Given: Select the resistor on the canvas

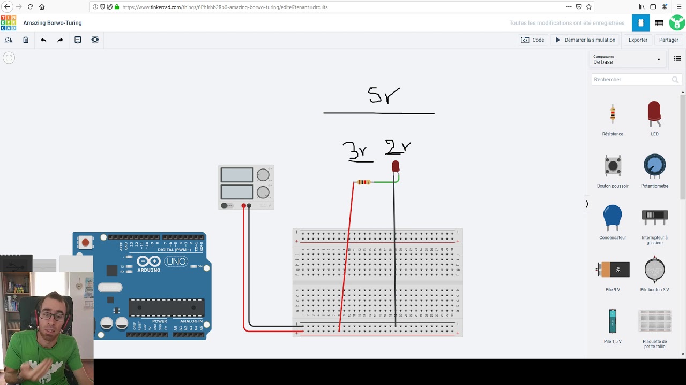Looking at the screenshot, I should coord(363,182).
